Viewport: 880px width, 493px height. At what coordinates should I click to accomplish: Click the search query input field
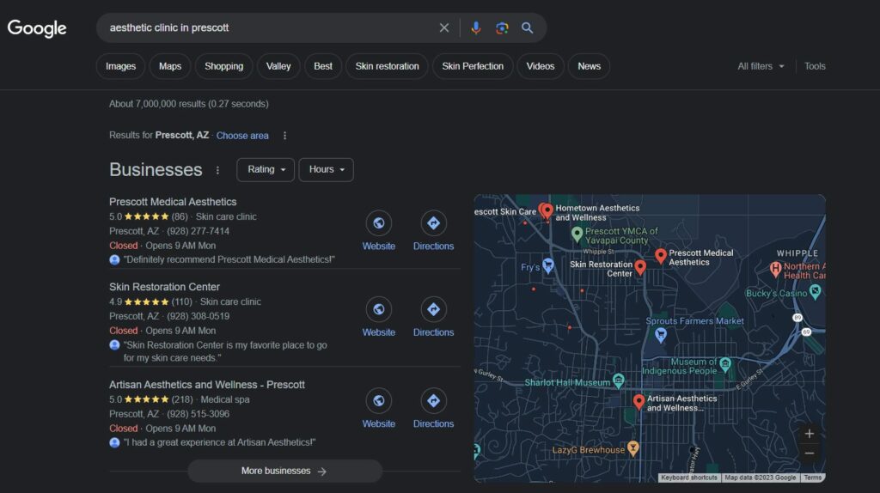pyautogui.click(x=269, y=27)
